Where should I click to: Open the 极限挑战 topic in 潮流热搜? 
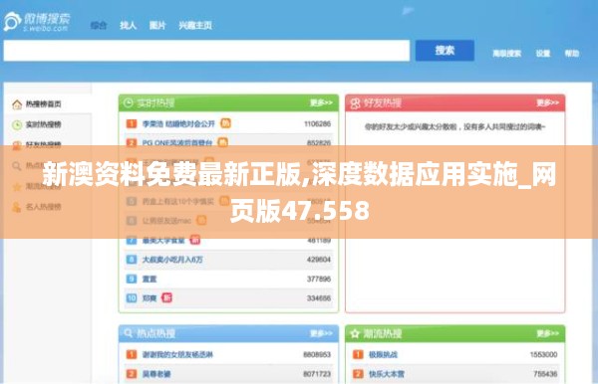(x=383, y=355)
